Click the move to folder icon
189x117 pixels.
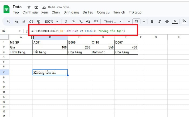[x=36, y=7]
